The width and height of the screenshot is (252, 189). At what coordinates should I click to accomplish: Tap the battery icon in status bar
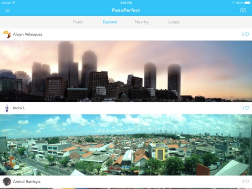point(247,3)
